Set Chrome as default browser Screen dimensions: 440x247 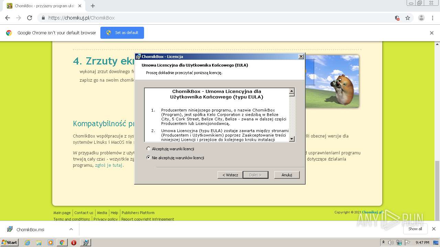pos(122,33)
